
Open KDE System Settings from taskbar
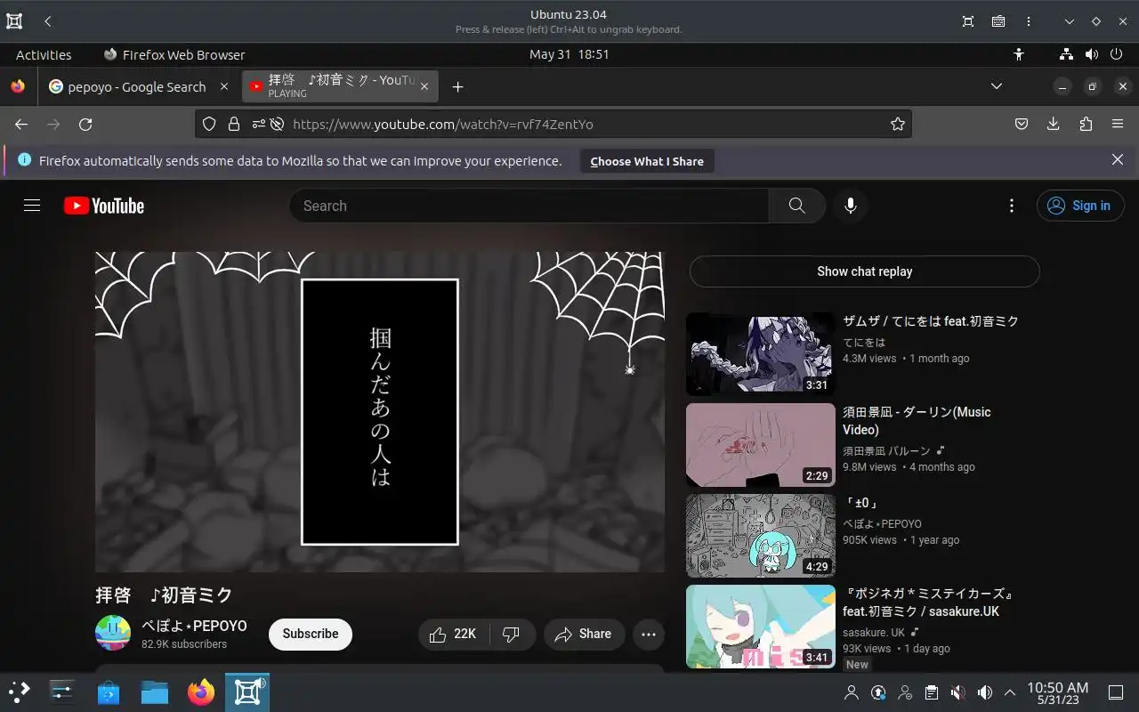click(x=62, y=692)
